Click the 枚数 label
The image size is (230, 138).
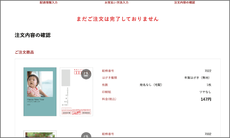coord(105,85)
